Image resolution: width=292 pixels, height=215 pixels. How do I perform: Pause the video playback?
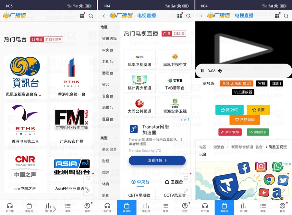click(x=202, y=71)
